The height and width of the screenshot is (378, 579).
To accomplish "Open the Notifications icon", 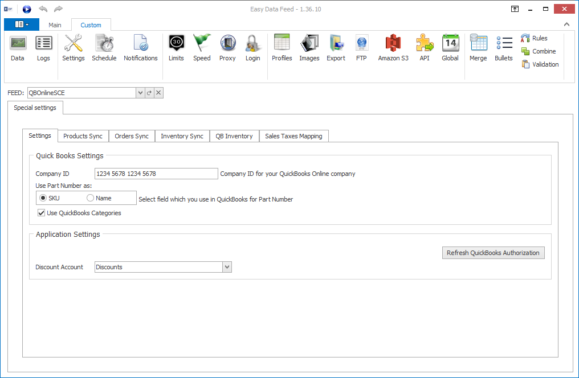I will point(140,48).
